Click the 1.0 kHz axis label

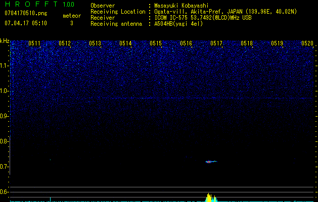pos(4,91)
